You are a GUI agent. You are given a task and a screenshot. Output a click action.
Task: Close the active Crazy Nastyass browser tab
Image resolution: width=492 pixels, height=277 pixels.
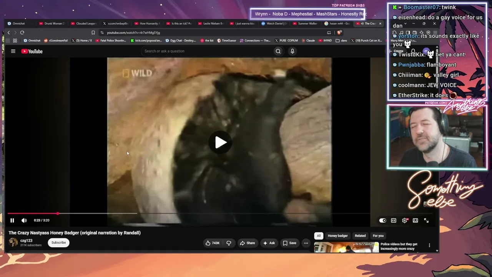(380, 23)
